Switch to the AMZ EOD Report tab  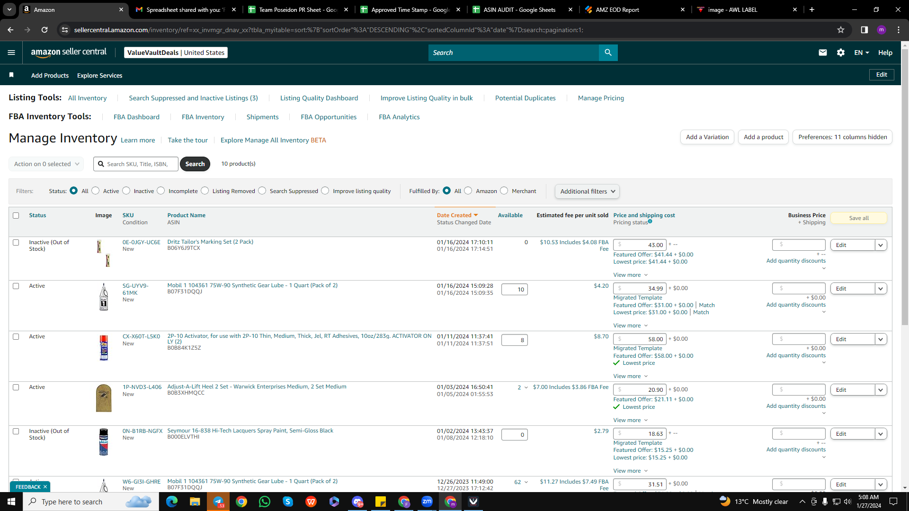coord(634,9)
